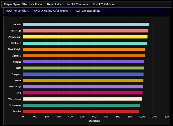Screen dimensions: 173x126
Task: Click the 1,200 tick label
Action: tap(166, 116)
